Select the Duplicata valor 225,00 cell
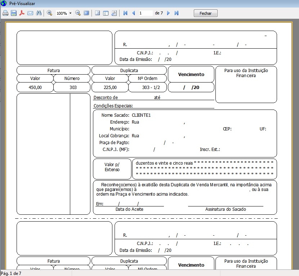Screen dimensions: 299x276 [x=110, y=87]
